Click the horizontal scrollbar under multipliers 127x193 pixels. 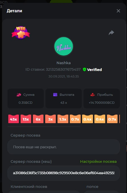pos(44,126)
